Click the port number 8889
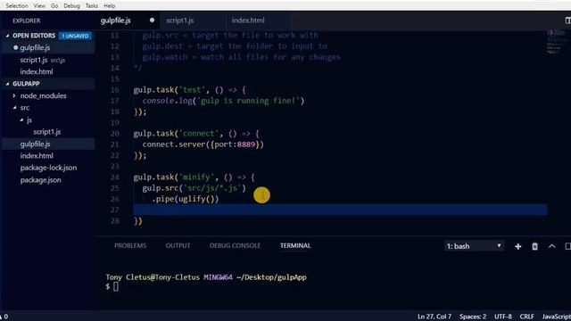The width and height of the screenshot is (571, 321). coord(246,144)
